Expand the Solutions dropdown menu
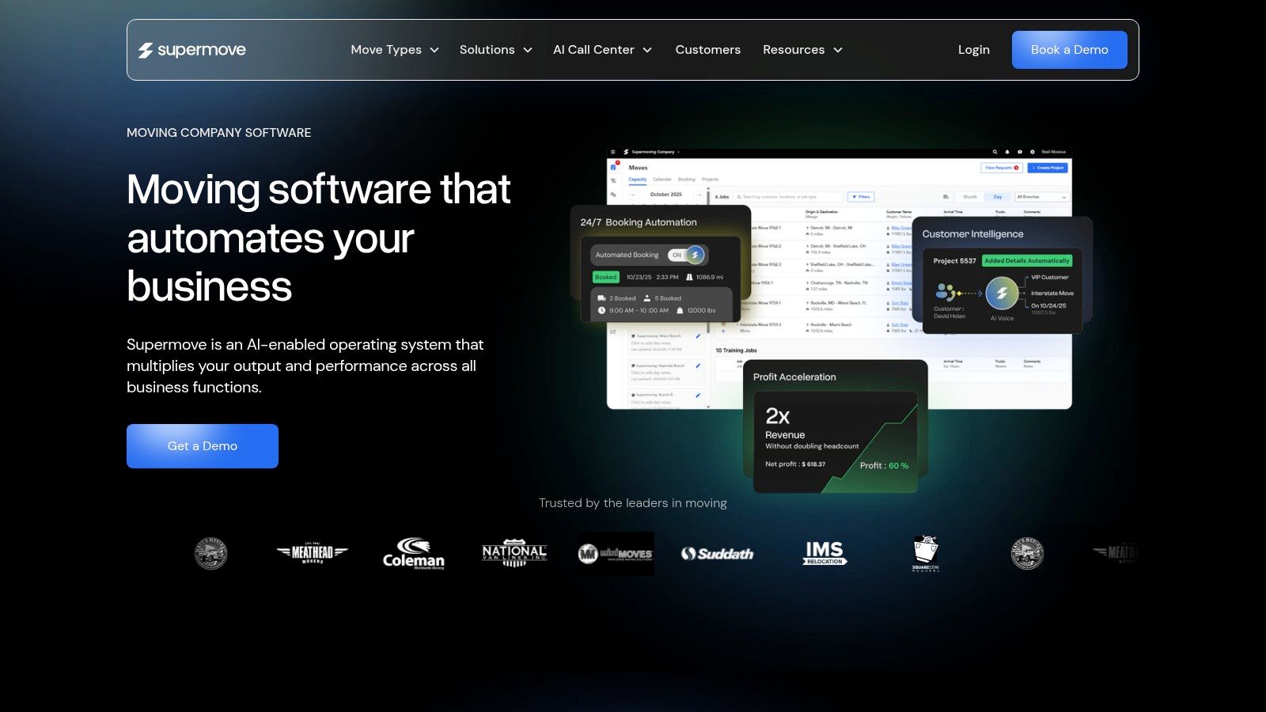Screen dimensions: 1266x712 (496, 50)
